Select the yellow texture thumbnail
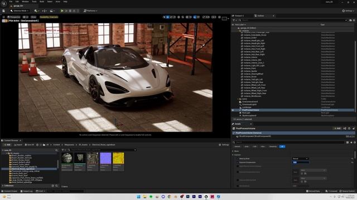 (x=119, y=162)
